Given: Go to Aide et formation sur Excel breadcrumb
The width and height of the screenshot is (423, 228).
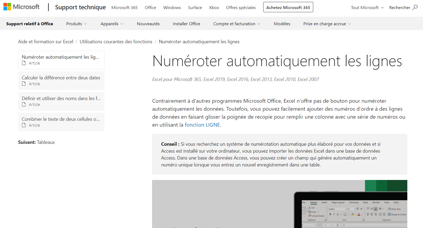Looking at the screenshot, I should (x=45, y=42).
